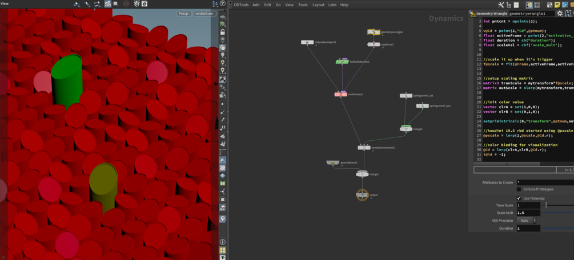The width and height of the screenshot is (574, 260).
Task: Open the Persp viewport dropdown
Action: click(x=184, y=14)
